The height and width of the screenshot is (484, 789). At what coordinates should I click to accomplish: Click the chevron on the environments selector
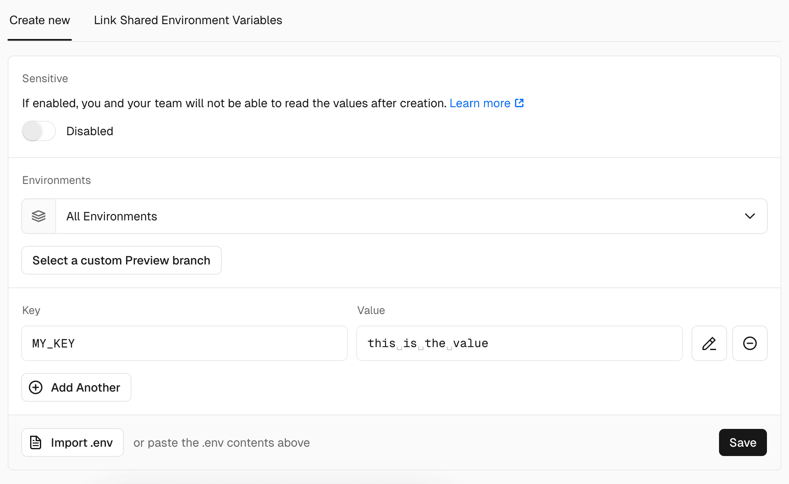[750, 216]
